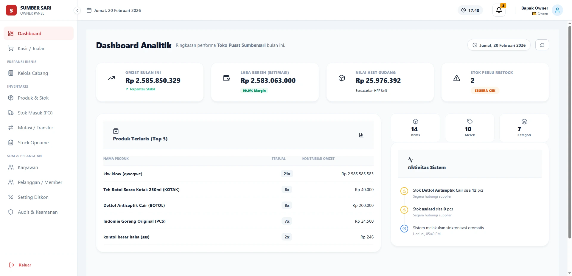The height and width of the screenshot is (276, 572).
Task: Click the Sumber Sari logo icon
Action: (x=11, y=10)
